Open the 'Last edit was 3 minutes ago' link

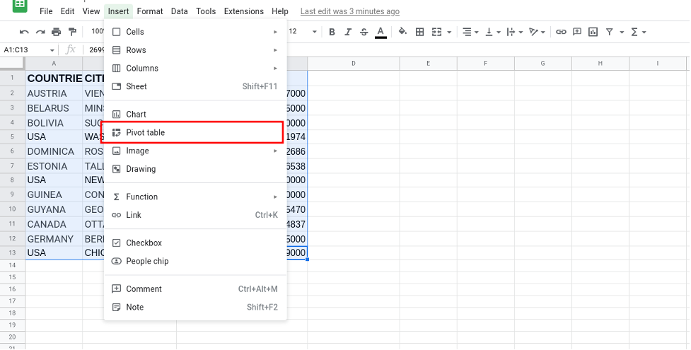[x=350, y=11]
